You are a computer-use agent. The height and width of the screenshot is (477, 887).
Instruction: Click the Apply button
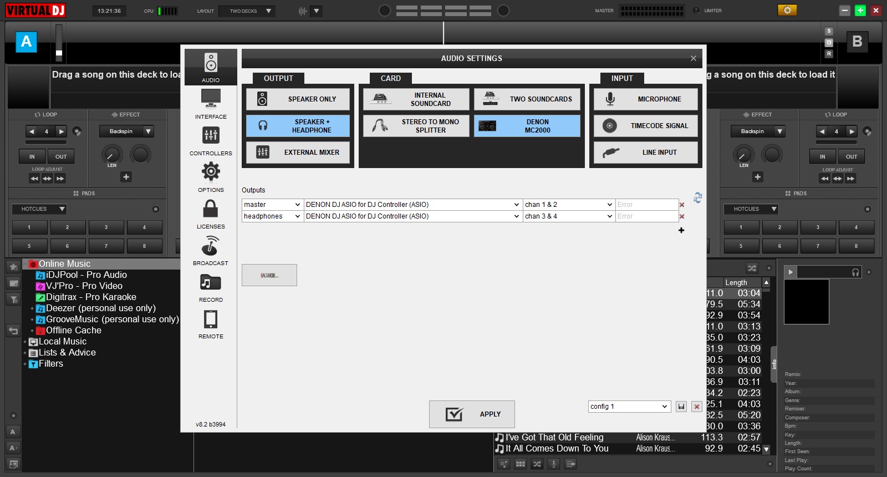[x=472, y=414]
